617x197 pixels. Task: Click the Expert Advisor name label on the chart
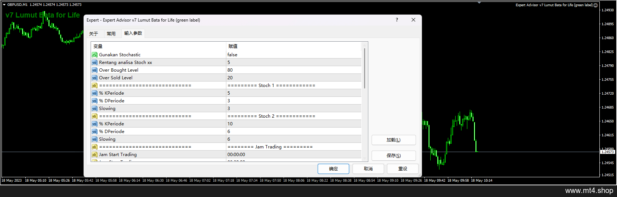tap(554, 5)
